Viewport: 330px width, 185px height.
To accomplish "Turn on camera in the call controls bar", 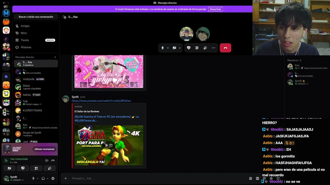I will tap(174, 48).
